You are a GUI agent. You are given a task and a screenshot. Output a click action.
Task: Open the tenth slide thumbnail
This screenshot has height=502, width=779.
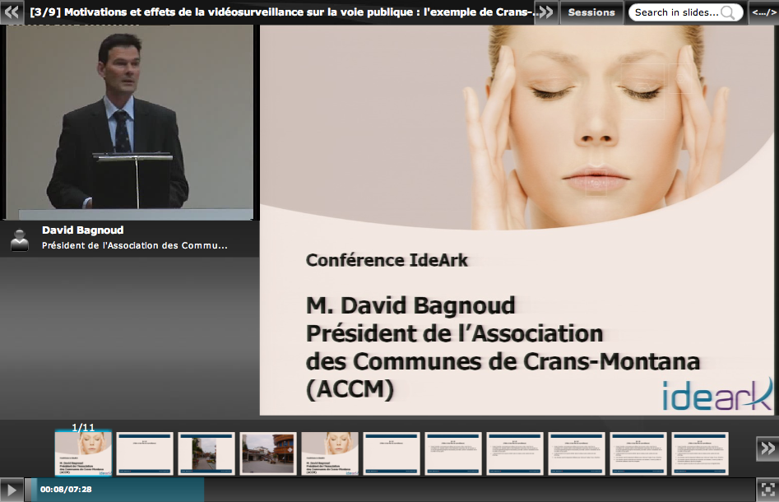[x=638, y=453]
